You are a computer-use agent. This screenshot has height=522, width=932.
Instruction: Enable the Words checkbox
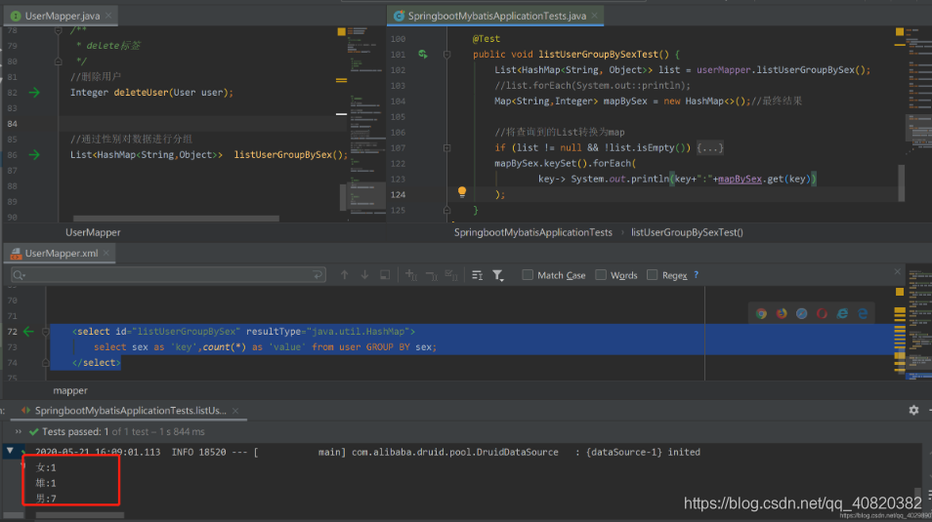601,275
